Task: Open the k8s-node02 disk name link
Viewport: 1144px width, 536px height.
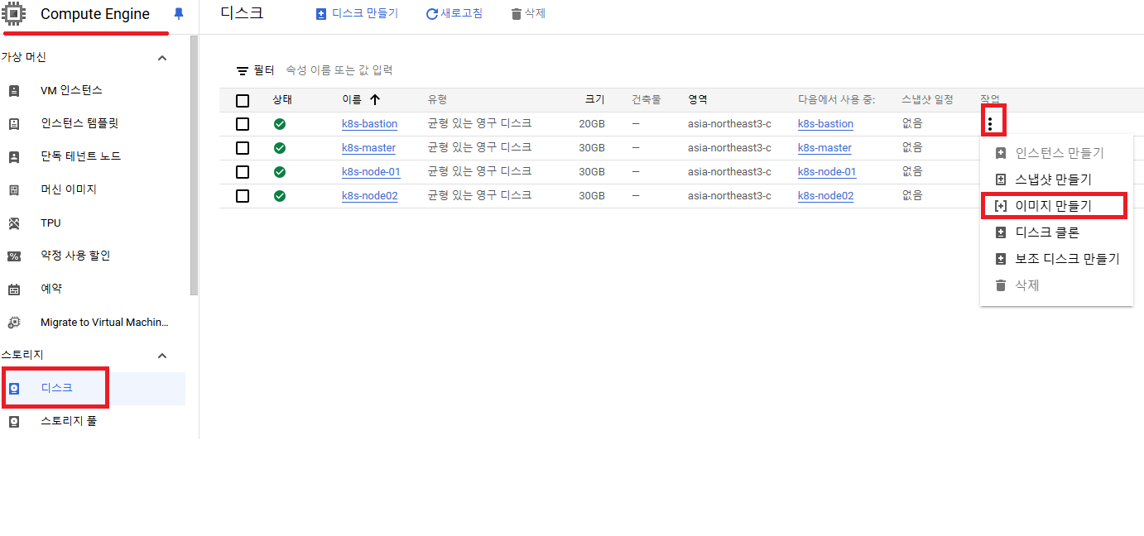Action: tap(369, 196)
